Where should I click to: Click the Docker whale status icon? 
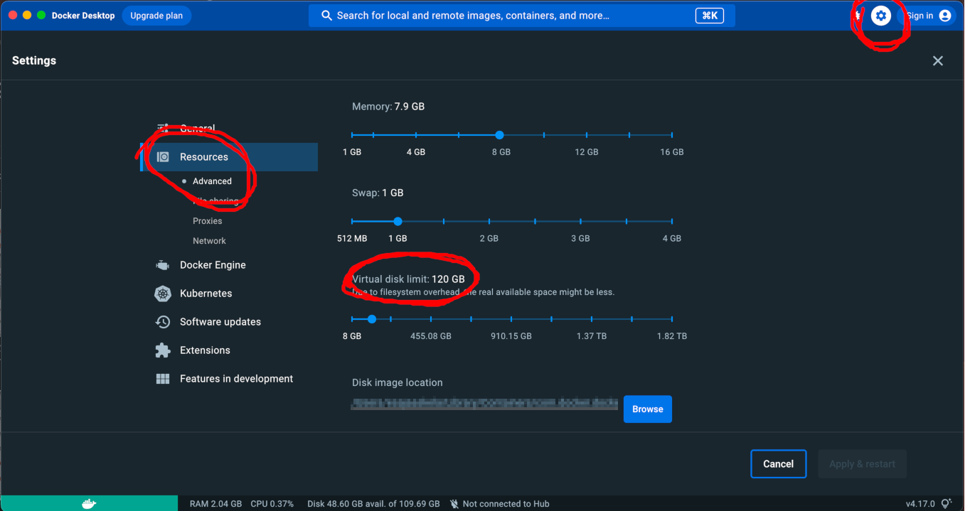click(88, 503)
